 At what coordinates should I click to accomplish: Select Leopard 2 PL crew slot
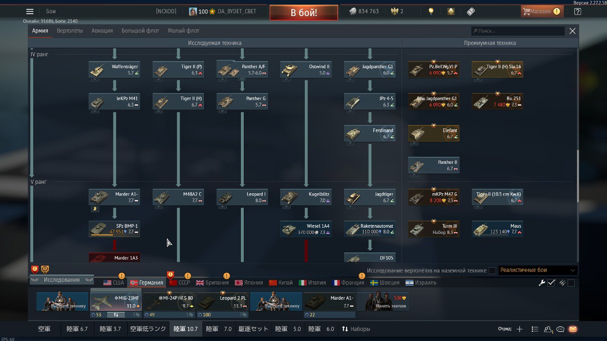click(x=222, y=302)
